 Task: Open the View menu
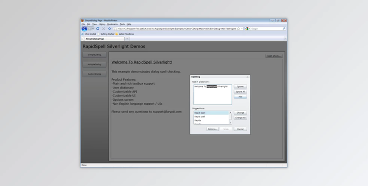click(x=94, y=24)
